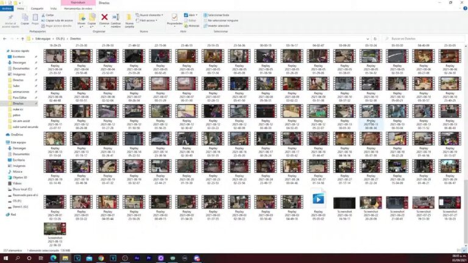Open Google Chrome from the taskbar
This screenshot has height=263, width=468.
coord(101,258)
